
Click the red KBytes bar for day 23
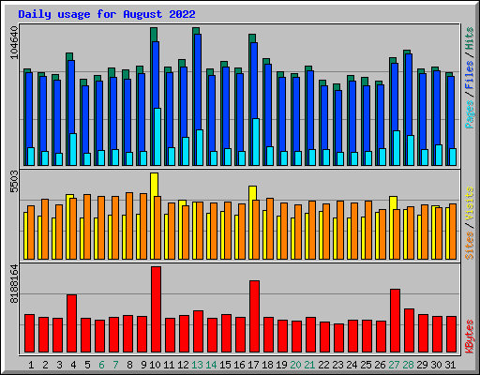pyautogui.click(x=338, y=338)
